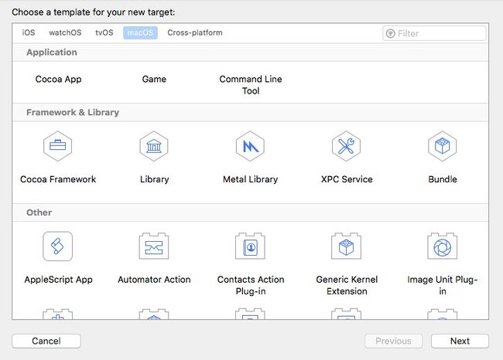Switch to the iOS platform tab
The width and height of the screenshot is (503, 360).
tap(29, 32)
